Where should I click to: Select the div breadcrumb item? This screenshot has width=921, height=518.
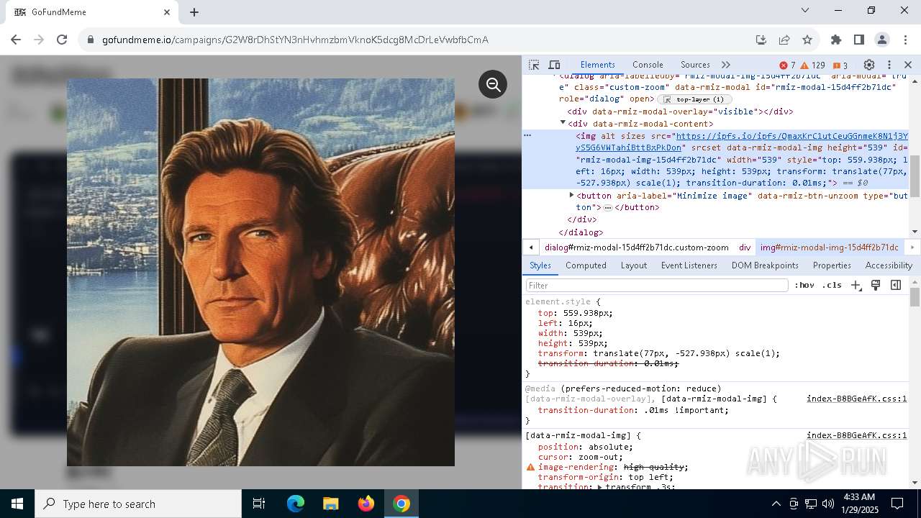745,247
